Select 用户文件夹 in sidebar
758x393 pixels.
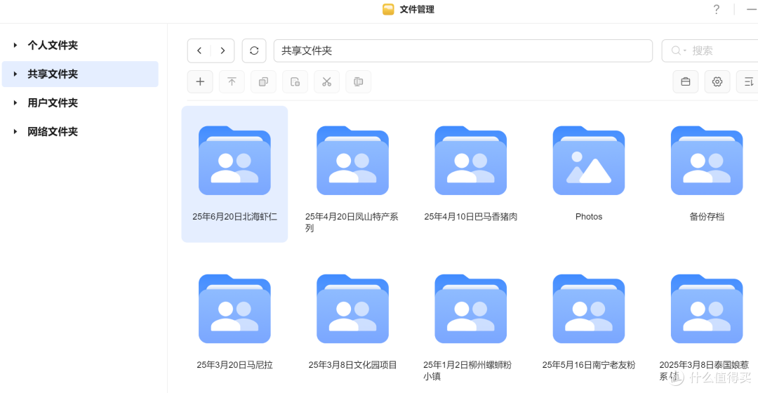coord(53,103)
